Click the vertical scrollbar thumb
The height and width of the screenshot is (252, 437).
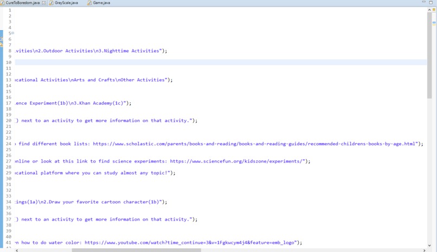click(429, 55)
